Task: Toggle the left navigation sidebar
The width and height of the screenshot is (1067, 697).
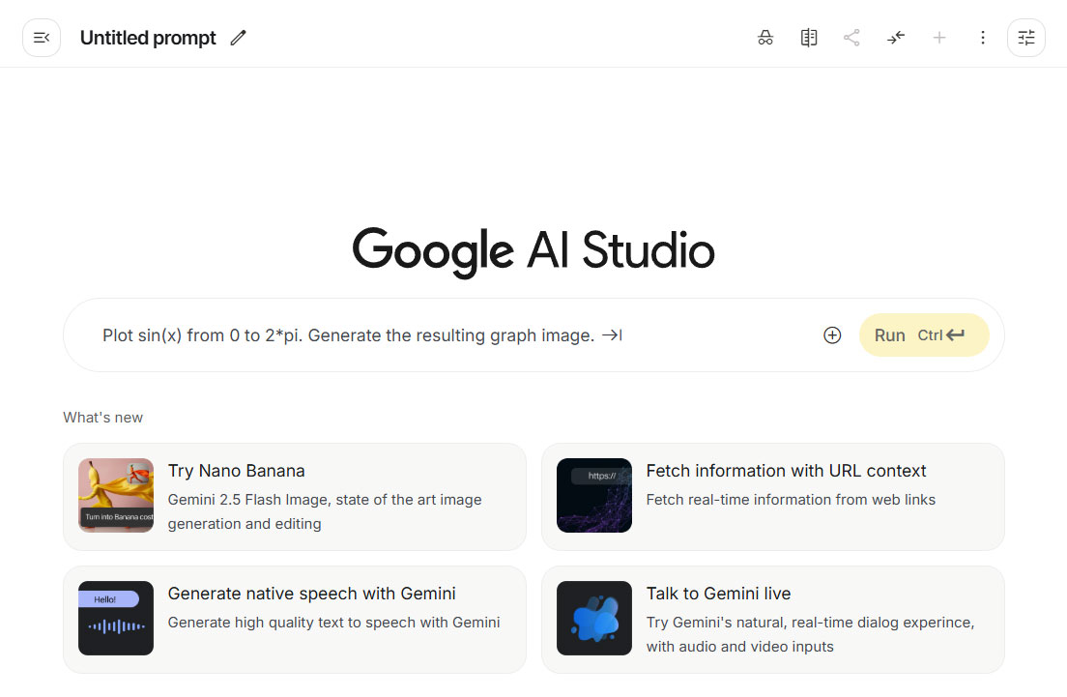Action: [42, 38]
